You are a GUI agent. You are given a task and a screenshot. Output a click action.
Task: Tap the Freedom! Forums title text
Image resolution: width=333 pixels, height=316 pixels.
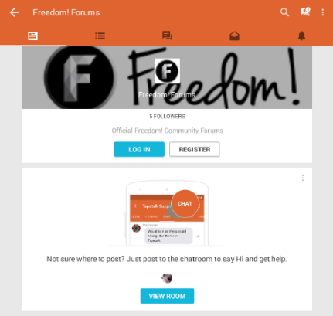click(66, 12)
